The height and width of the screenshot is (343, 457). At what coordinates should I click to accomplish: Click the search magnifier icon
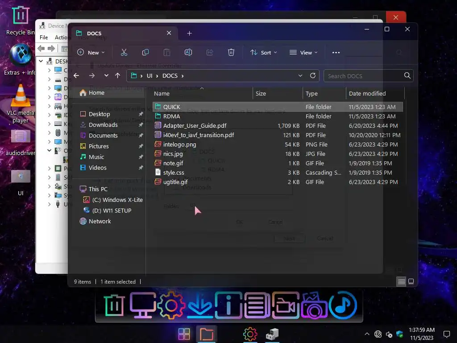pyautogui.click(x=407, y=75)
